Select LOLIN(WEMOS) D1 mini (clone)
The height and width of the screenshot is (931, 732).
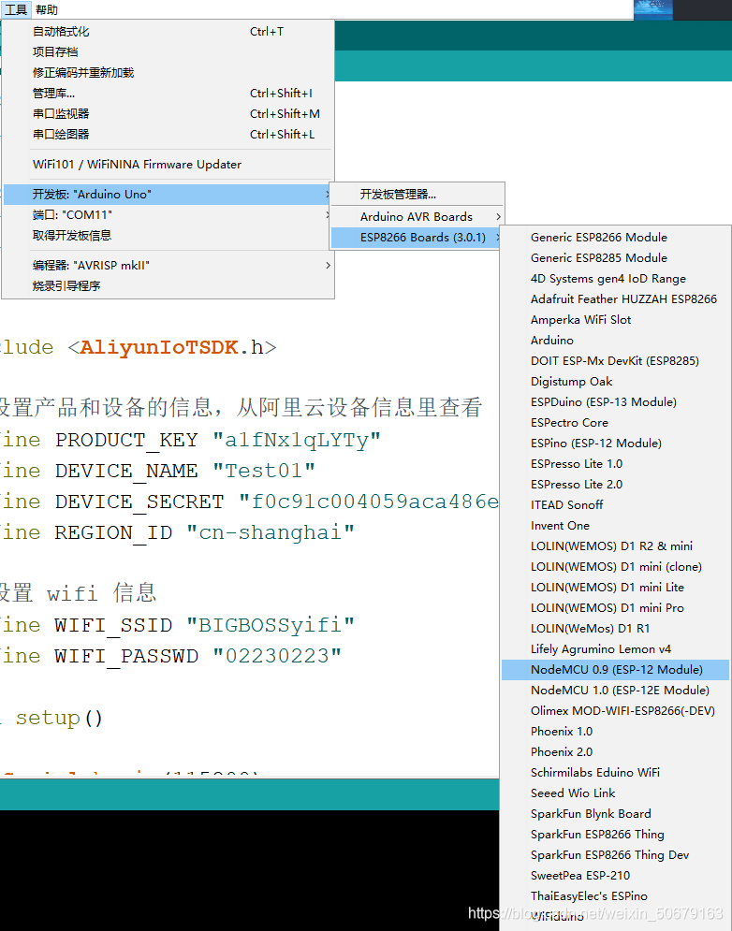coord(616,567)
